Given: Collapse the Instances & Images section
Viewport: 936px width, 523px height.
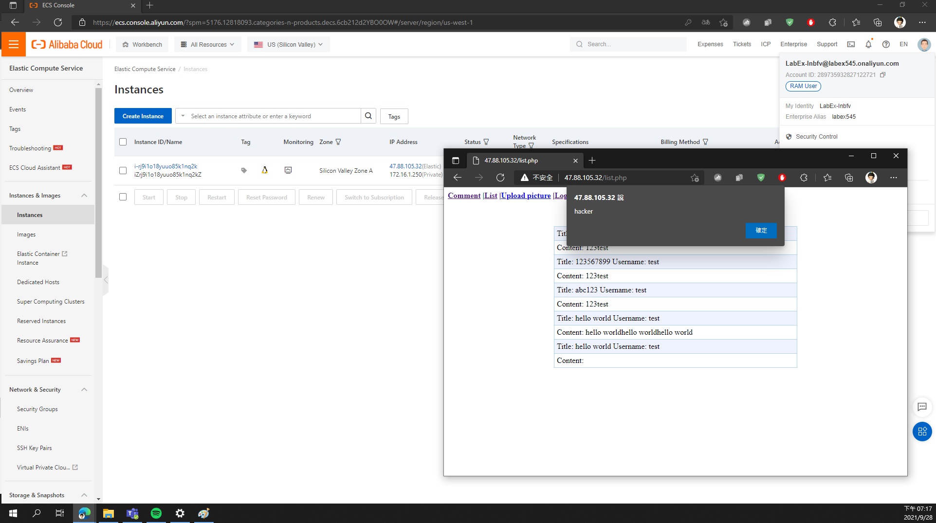Looking at the screenshot, I should click(x=84, y=196).
